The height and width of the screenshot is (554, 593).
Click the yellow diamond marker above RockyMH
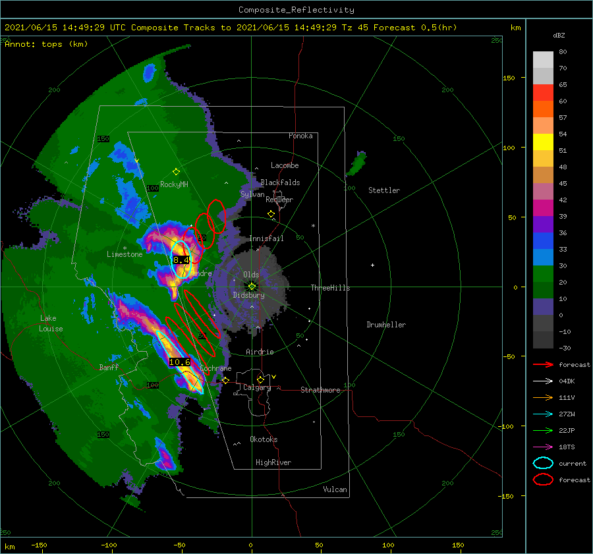click(176, 172)
